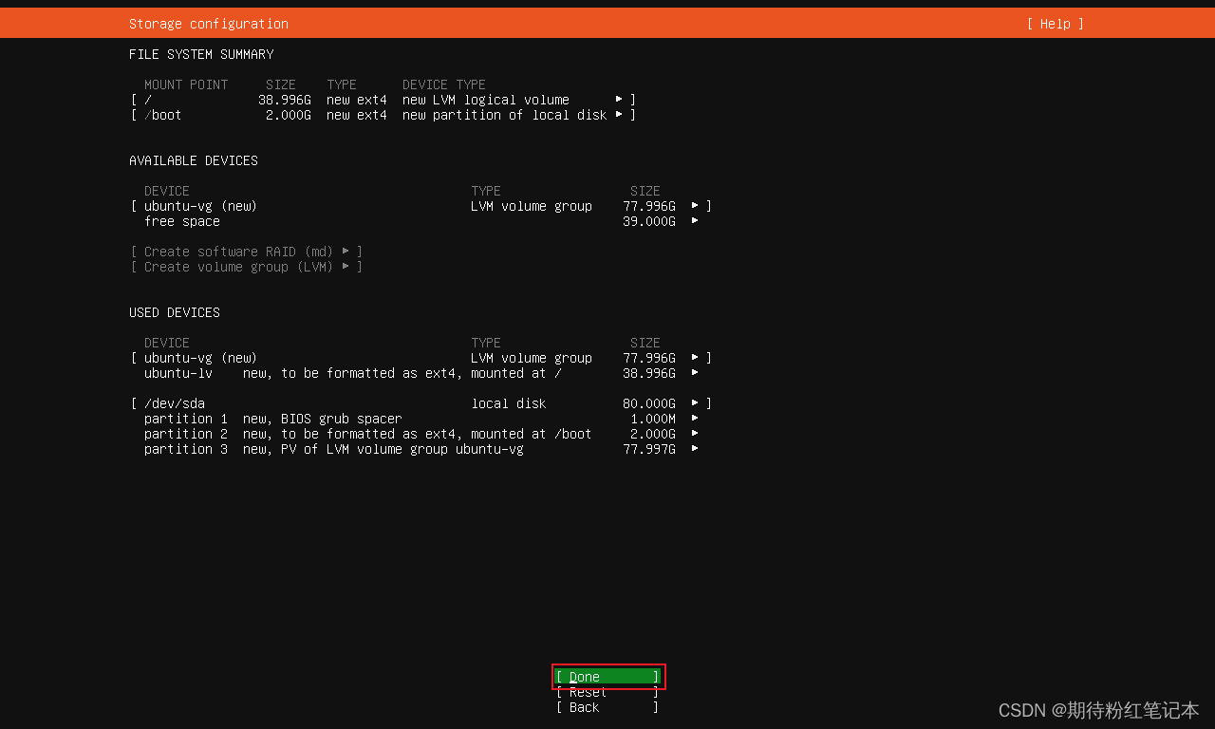
Task: Select partition 2 mounted at /boot text
Action: click(368, 434)
